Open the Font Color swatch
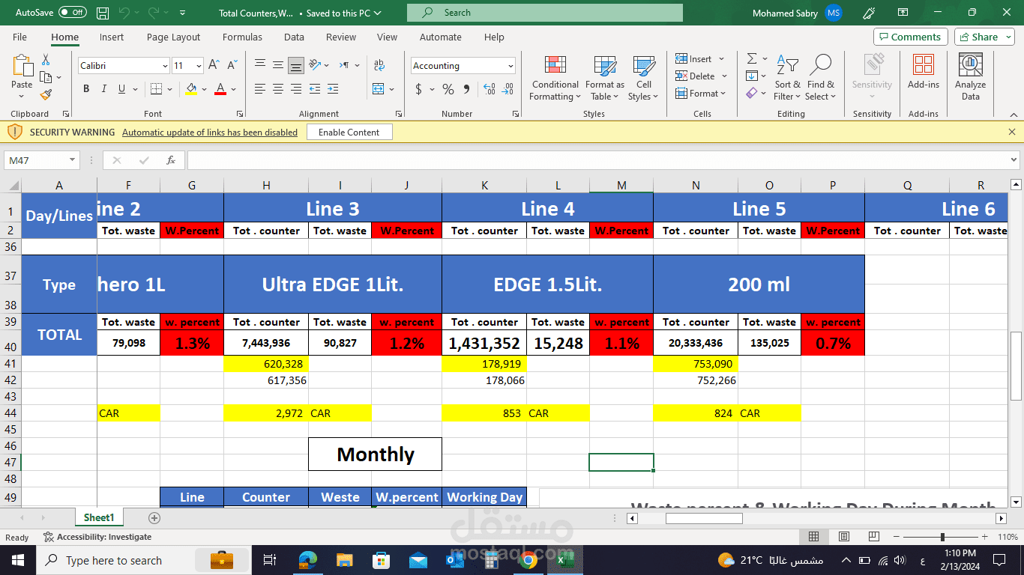1024x575 pixels. pos(220,89)
